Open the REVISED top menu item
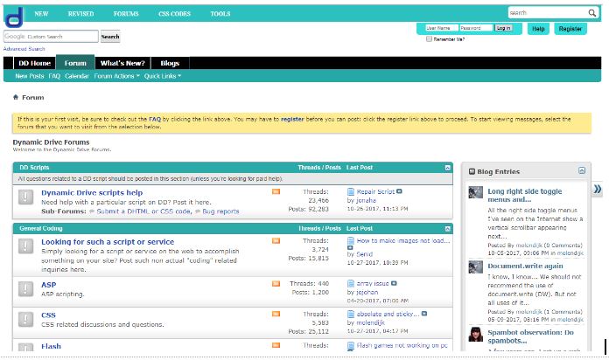609x360 pixels. tap(80, 14)
